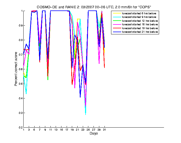This screenshot has width=181, height=143.
Task: Click y-axis tick label 0.5
Action: click(x=21, y=84)
